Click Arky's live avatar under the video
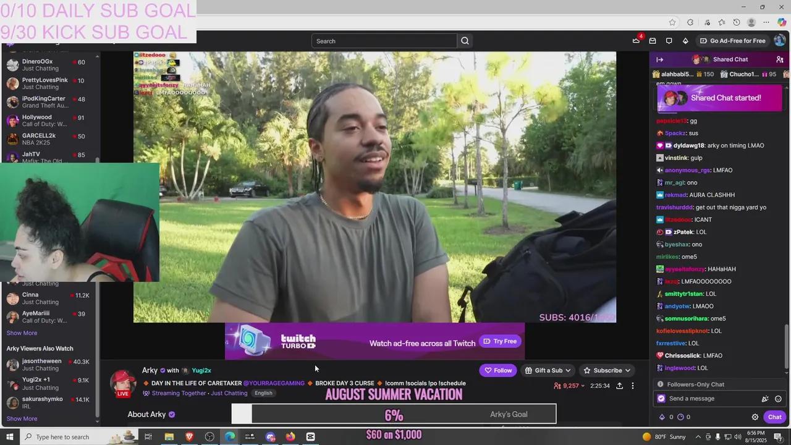Screen dimensions: 791x445 (x=123, y=383)
